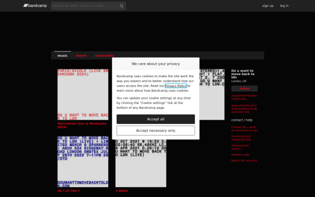Viewport: 315px width, 197px height.
Task: Click the 'London, UK' location text
Action: pyautogui.click(x=239, y=81)
